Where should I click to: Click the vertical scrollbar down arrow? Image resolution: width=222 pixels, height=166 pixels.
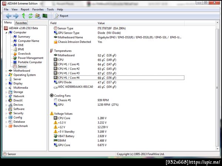coord(217,149)
